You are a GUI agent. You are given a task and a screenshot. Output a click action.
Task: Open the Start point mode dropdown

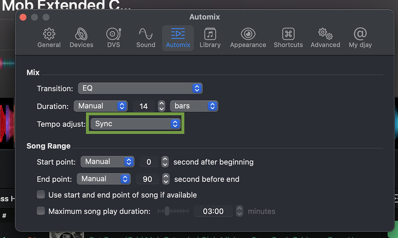coord(107,162)
